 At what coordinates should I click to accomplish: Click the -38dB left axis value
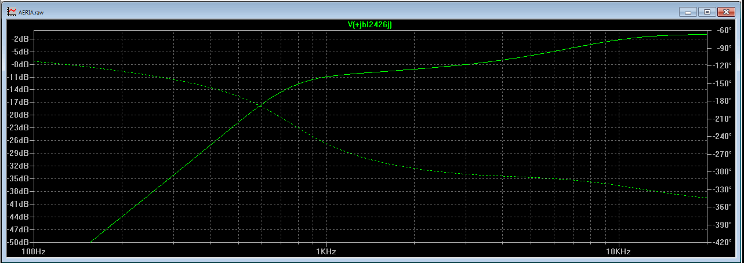(19, 192)
